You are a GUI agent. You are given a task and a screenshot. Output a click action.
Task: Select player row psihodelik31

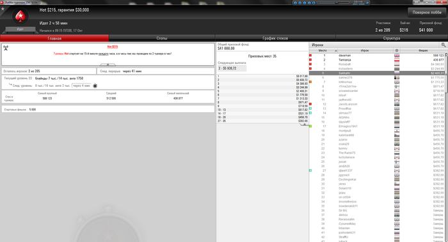pyautogui.click(x=377, y=232)
